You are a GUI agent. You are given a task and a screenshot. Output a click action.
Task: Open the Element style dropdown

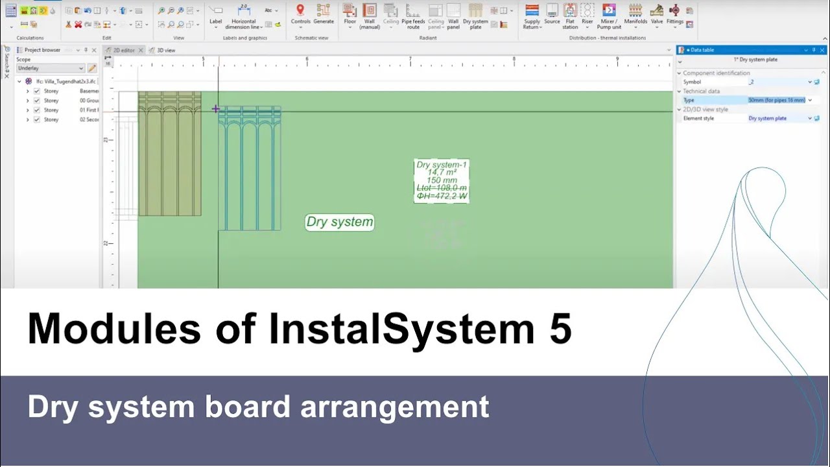click(x=810, y=119)
